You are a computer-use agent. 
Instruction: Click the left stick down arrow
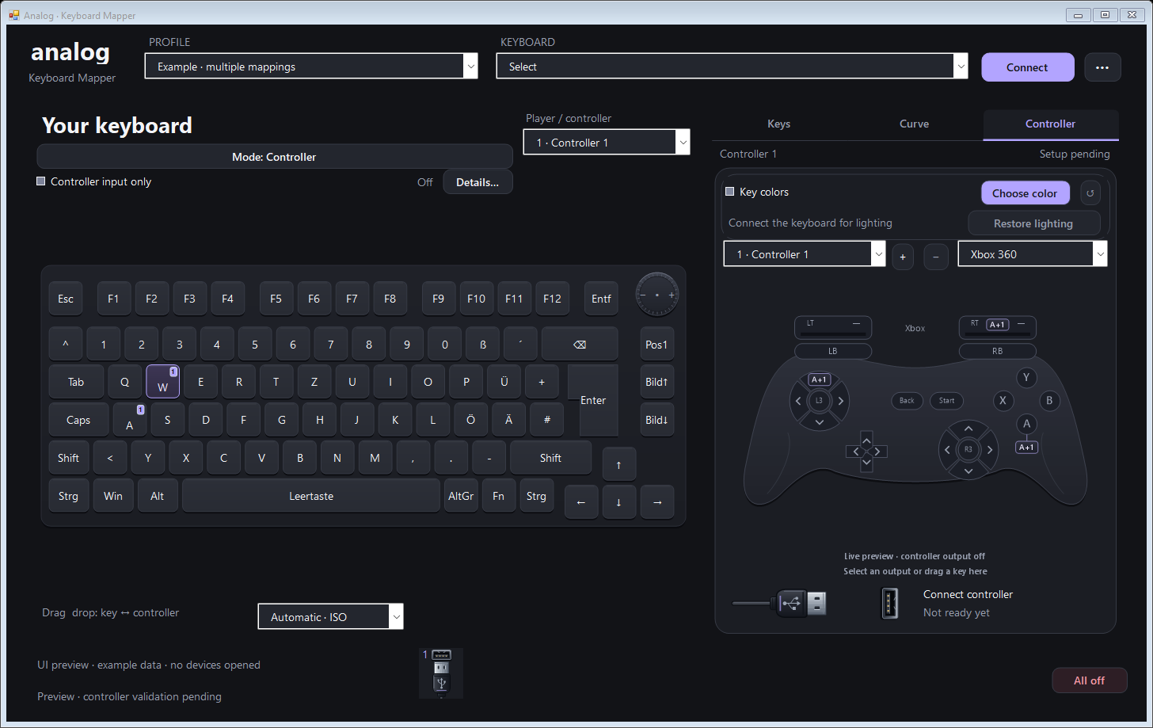click(x=819, y=422)
